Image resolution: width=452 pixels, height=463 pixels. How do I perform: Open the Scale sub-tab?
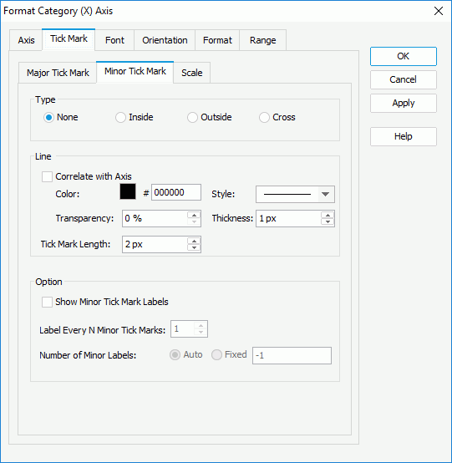(192, 73)
